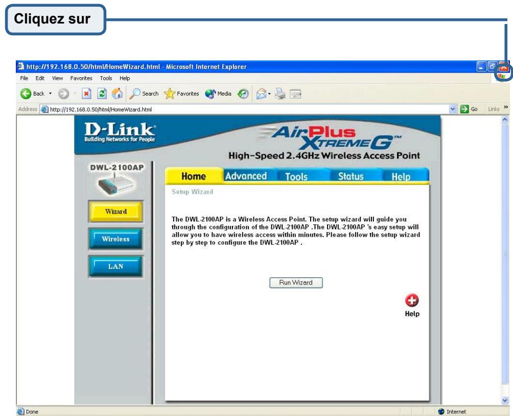Screen dimensions: 513x416
Task: Go to the home page via Home icon
Action: point(117,94)
